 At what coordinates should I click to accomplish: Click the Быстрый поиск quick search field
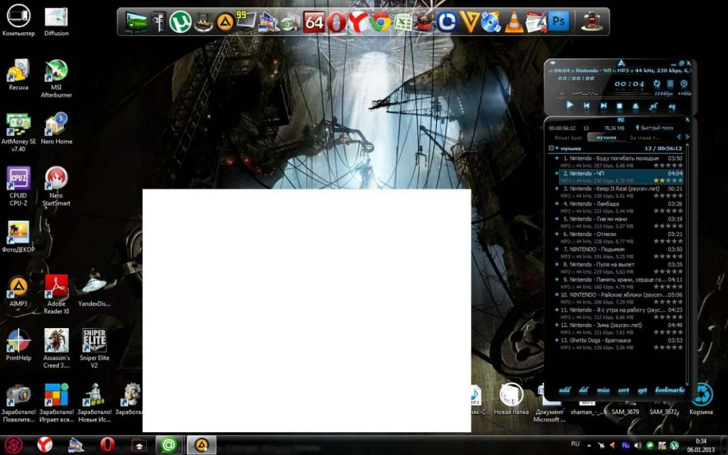[658, 127]
